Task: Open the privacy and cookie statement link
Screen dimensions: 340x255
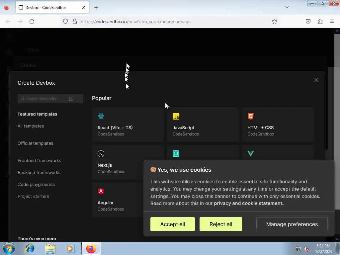Action: 249,204
